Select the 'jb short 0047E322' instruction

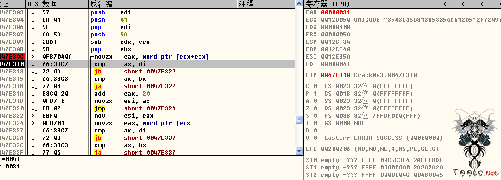[135, 72]
